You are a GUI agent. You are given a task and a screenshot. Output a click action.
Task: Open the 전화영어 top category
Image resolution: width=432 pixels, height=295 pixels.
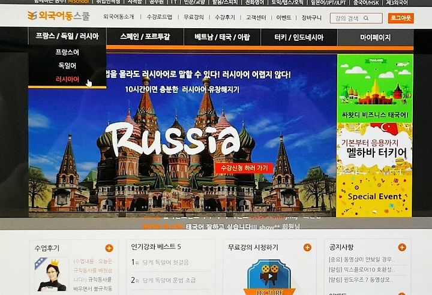254,3
